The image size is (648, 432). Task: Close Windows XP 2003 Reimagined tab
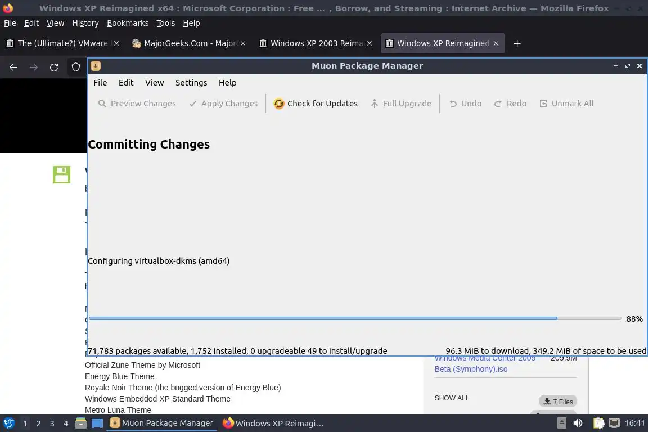point(370,43)
